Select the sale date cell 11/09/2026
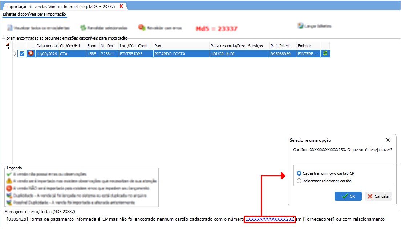 click(47, 54)
